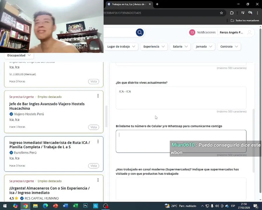Open Word from the taskbar

(65, 206)
